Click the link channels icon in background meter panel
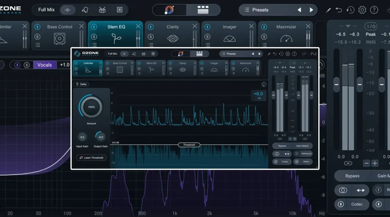390x217 pixels. coord(348,163)
